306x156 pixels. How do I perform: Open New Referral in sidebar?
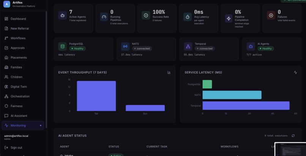click(x=23, y=29)
